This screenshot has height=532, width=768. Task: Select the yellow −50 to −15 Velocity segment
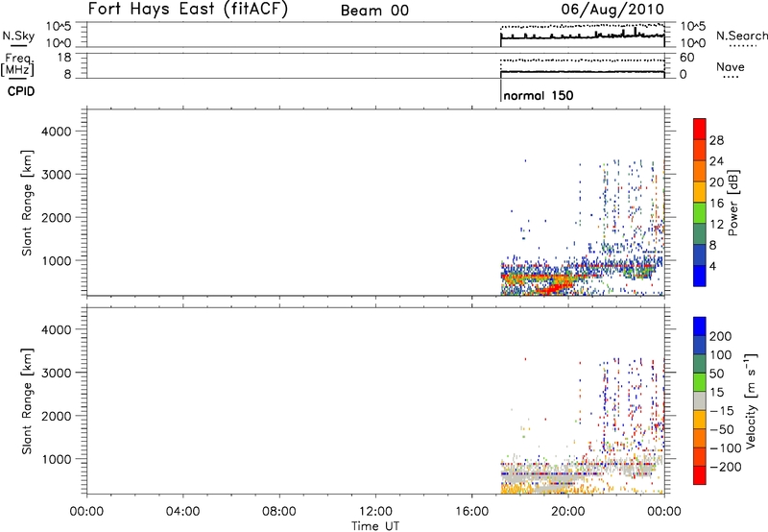click(x=700, y=420)
